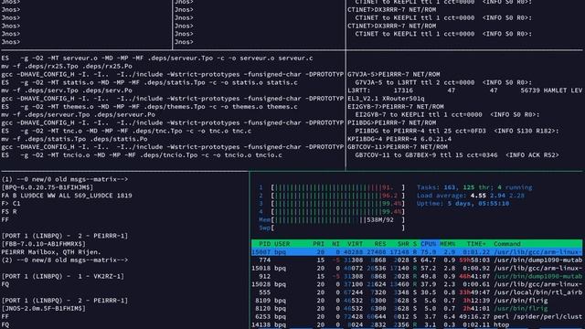Click the Command column header in htop
Viewport: 585px width, 329px height.
point(507,244)
